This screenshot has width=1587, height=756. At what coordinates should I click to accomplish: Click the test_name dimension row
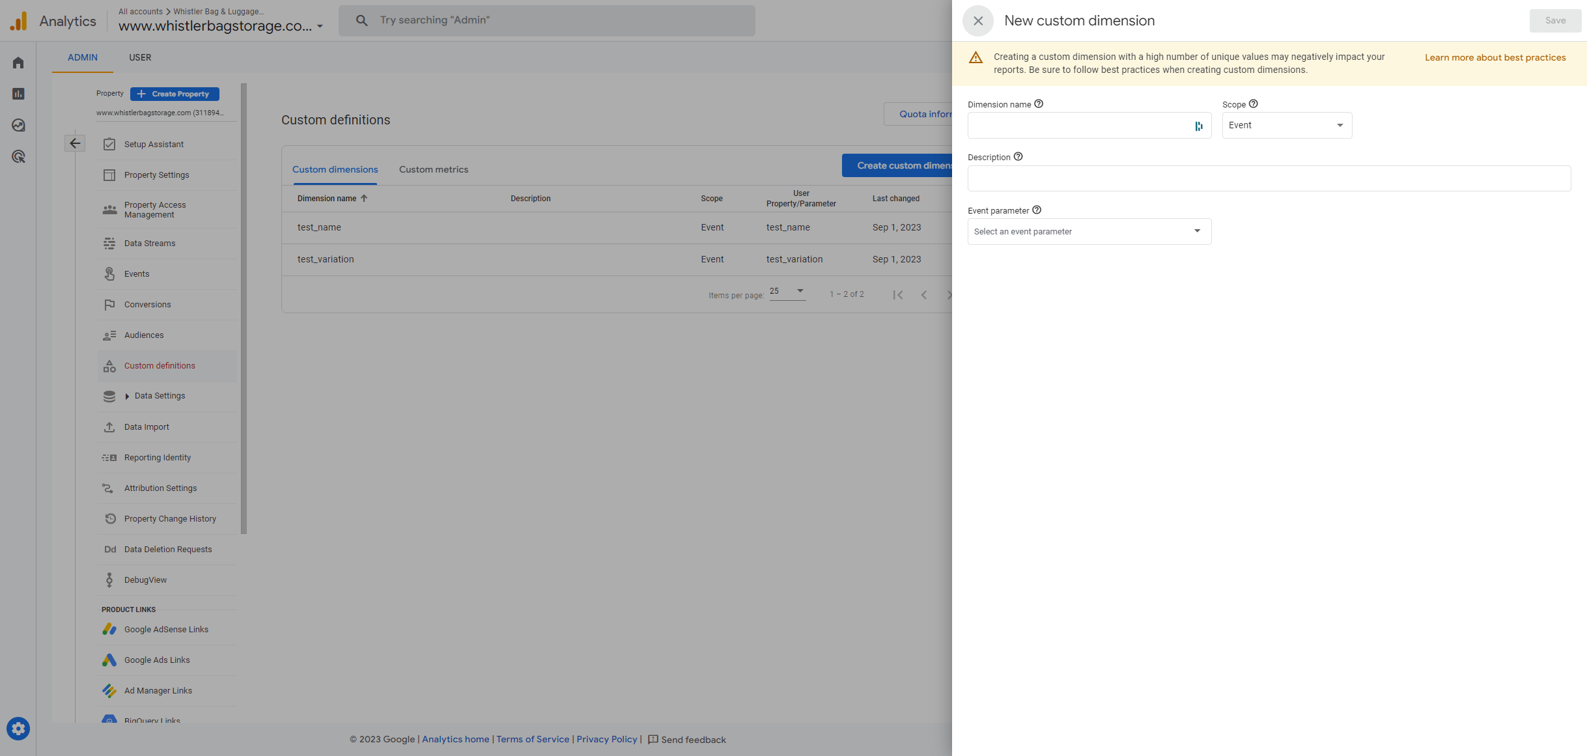617,228
